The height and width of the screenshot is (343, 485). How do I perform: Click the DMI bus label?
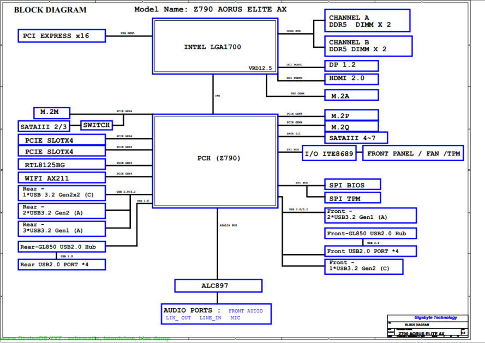(x=218, y=96)
